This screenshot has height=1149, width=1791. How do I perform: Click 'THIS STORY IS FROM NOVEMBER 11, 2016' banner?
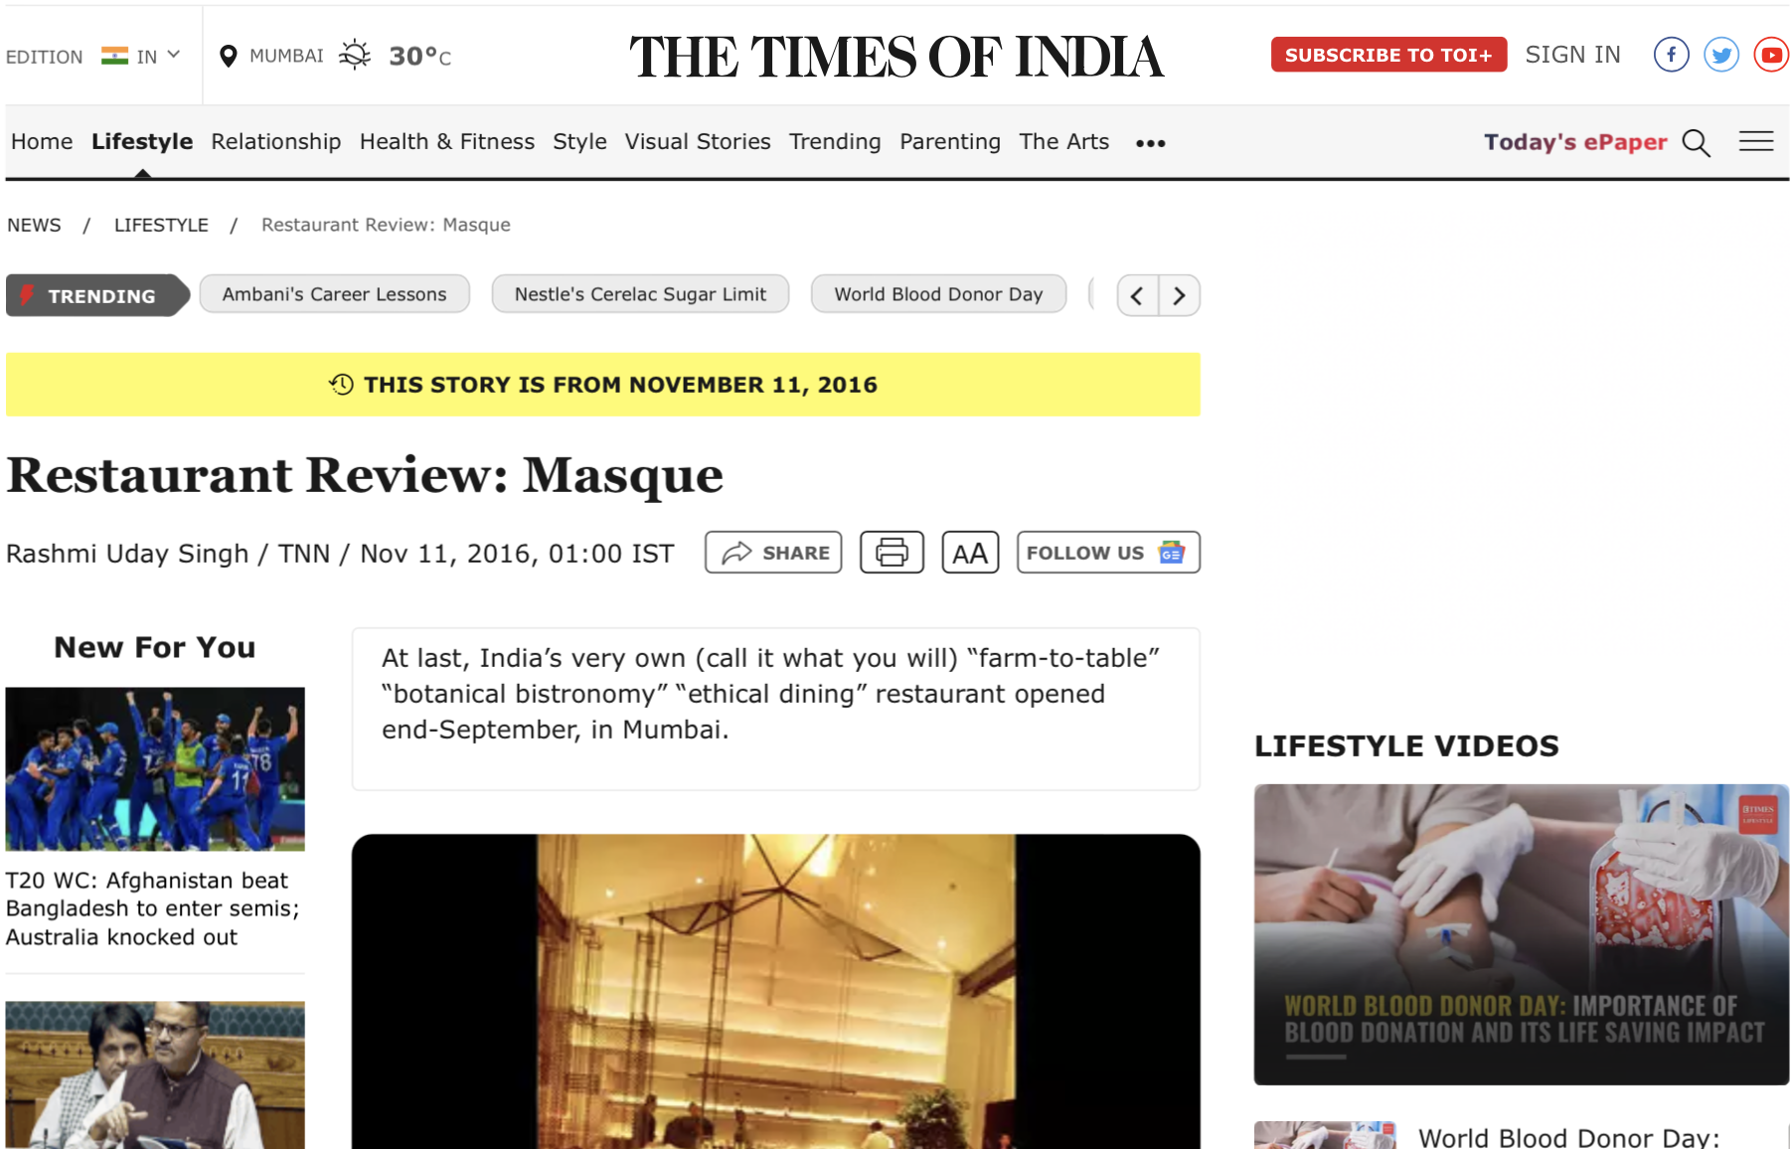tap(603, 385)
